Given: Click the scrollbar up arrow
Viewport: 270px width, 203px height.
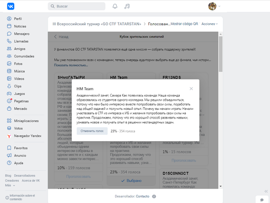Looking at the screenshot, I should 221,34.
